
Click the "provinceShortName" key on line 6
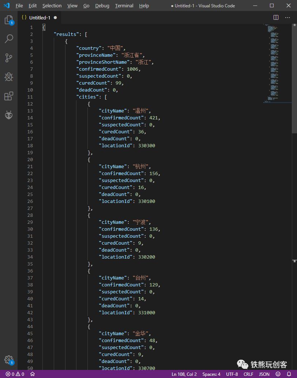pos(103,62)
